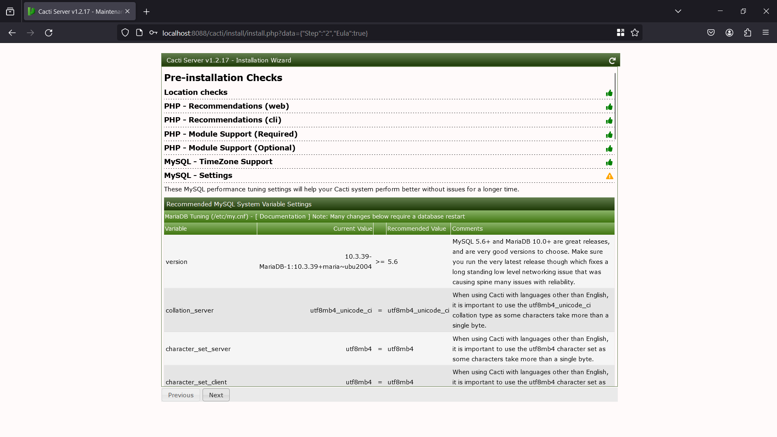This screenshot has width=777, height=437.
Task: Click collation_server recommended value utf8mb4_unicode_ci
Action: coord(418,311)
